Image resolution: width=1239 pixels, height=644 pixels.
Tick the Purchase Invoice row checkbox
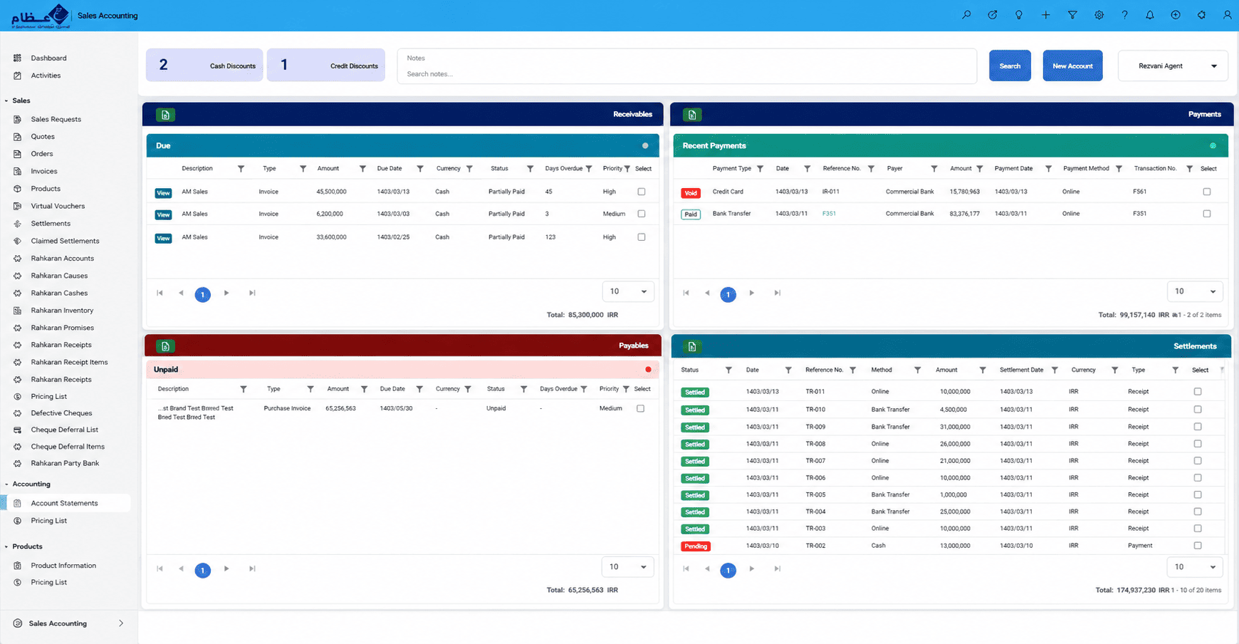click(640, 408)
